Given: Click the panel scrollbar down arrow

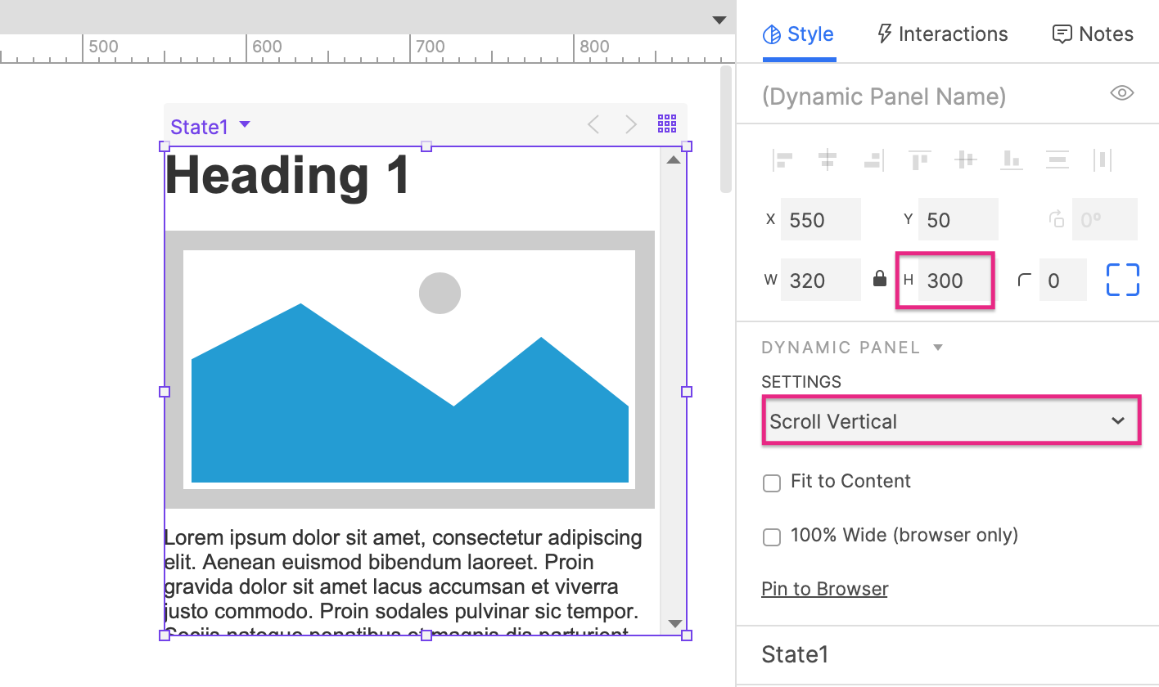Looking at the screenshot, I should [674, 623].
